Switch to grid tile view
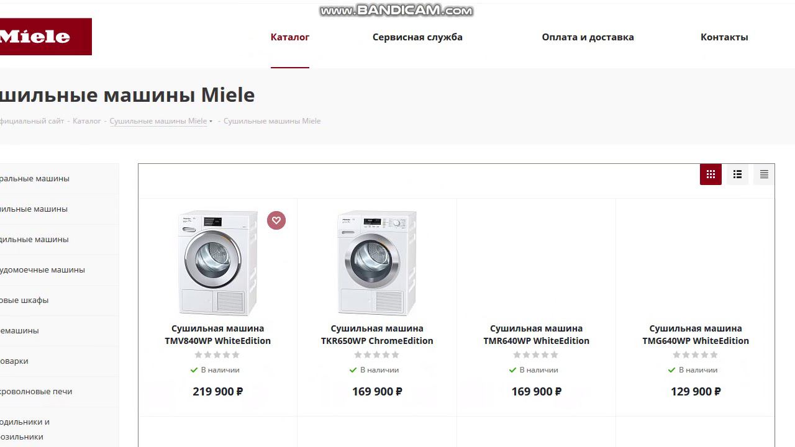 pos(711,174)
